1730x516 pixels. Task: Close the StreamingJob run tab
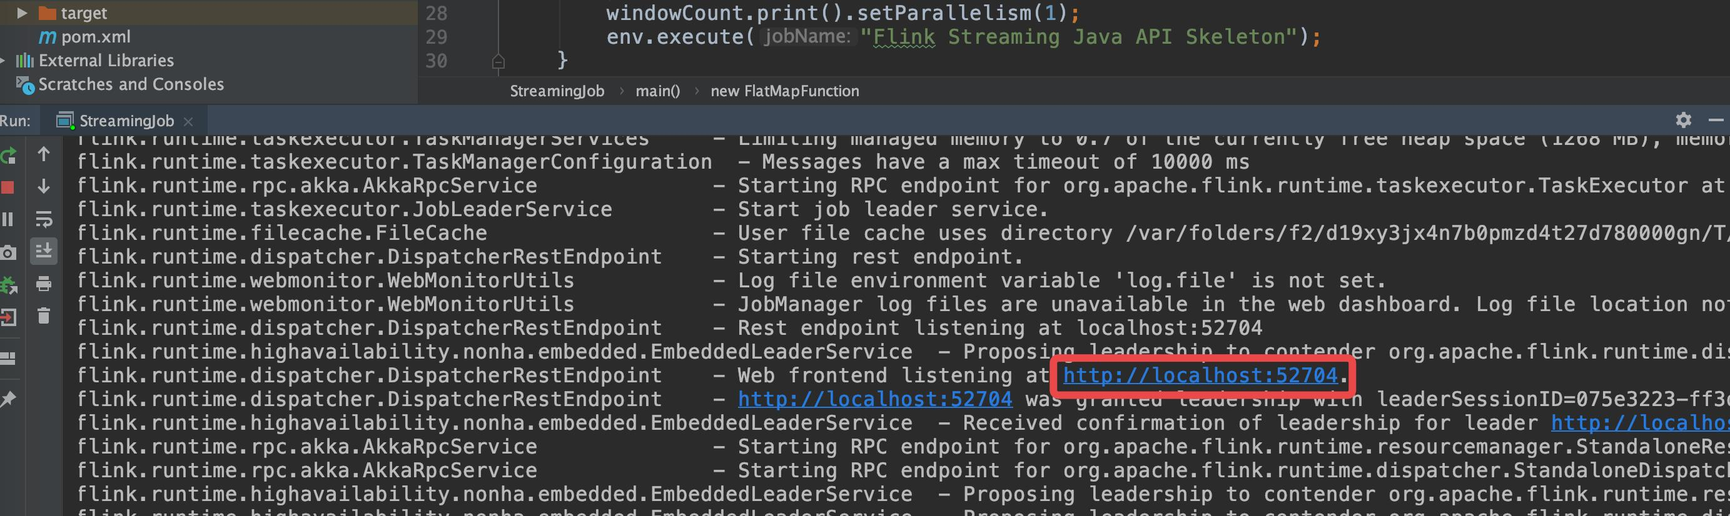(x=188, y=121)
